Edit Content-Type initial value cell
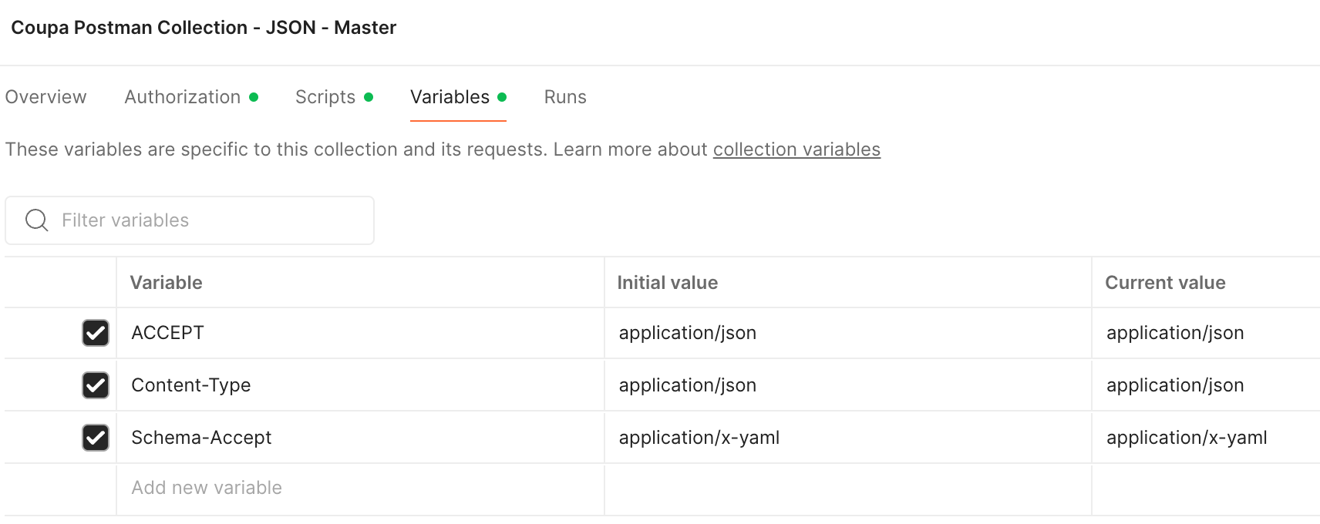The image size is (1320, 524). [x=848, y=385]
